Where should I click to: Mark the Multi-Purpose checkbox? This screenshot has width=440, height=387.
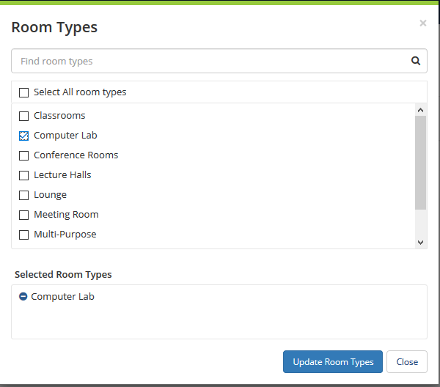tap(24, 235)
